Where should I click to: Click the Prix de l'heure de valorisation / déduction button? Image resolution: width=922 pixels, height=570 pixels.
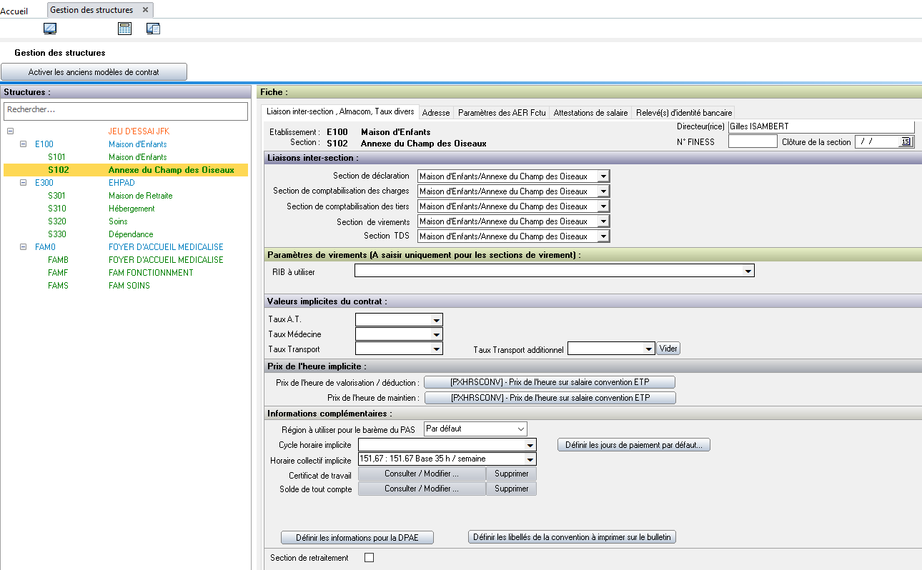click(550, 382)
